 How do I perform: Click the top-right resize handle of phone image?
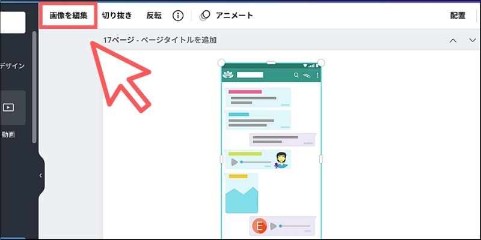point(321,63)
